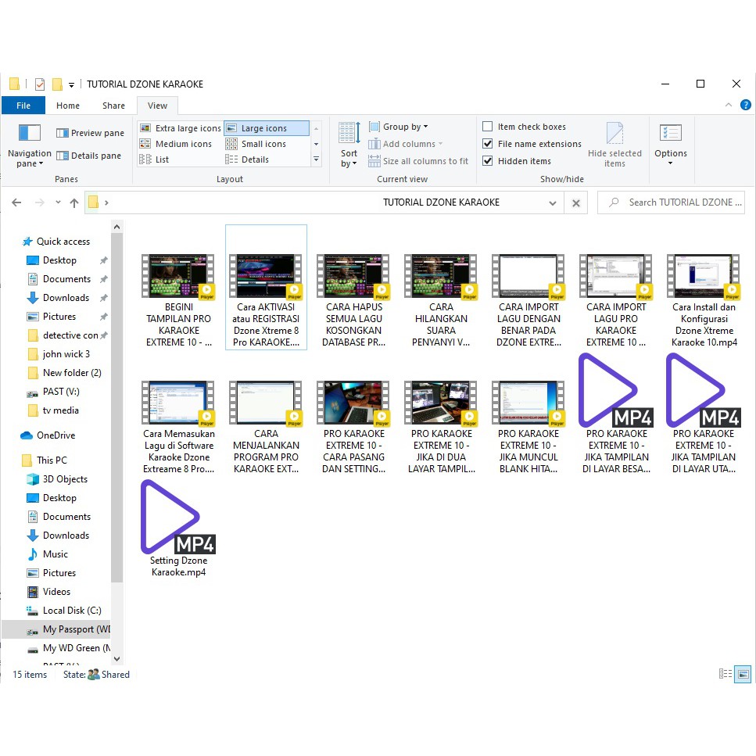Open the address bar history dropdown
This screenshot has width=756, height=756.
[553, 202]
